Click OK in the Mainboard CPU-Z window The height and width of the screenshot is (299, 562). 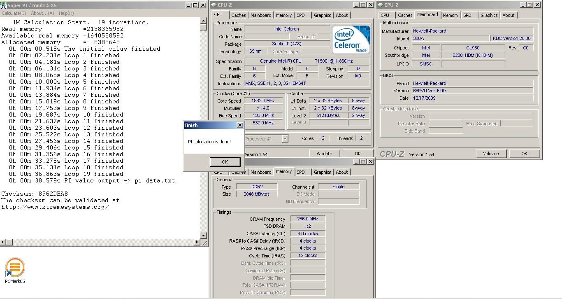[x=524, y=154]
